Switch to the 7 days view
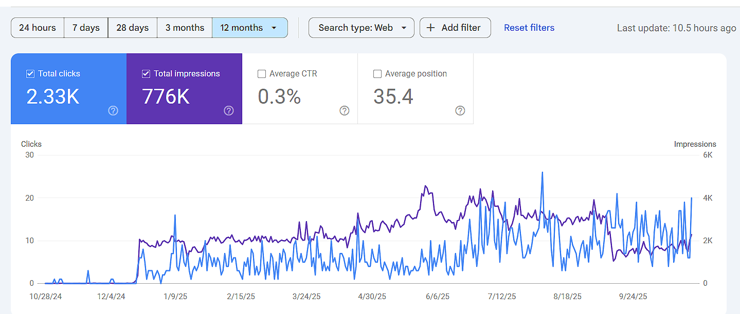 coord(85,28)
